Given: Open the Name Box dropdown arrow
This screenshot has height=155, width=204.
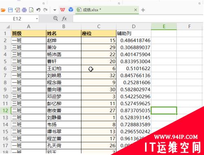Looking at the screenshot, I should (37, 19).
